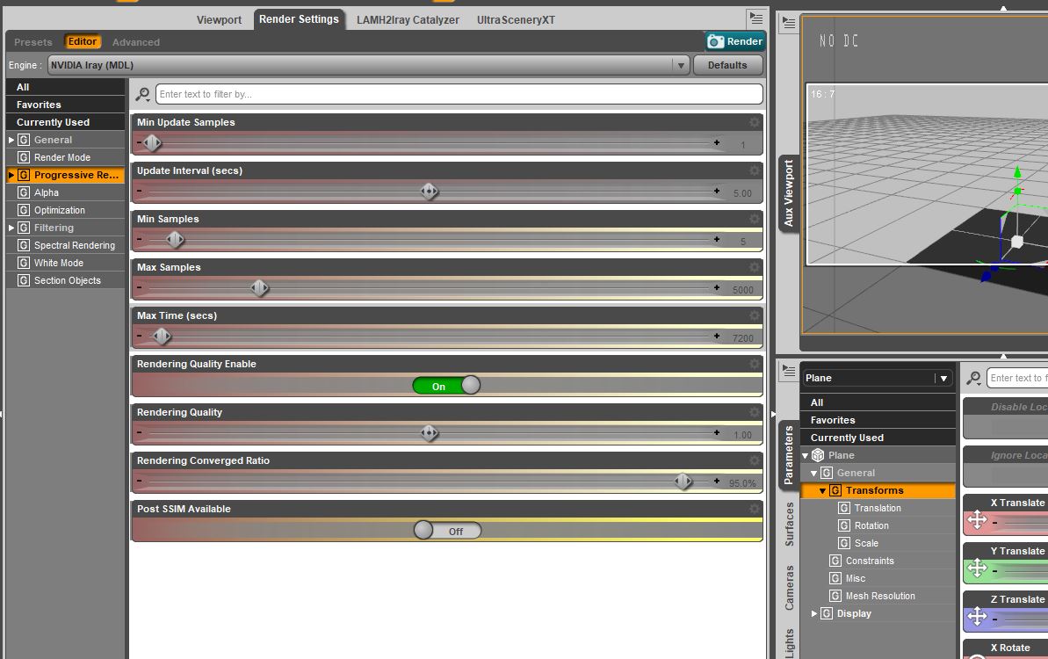Click the plus icon on Max Samples slider
This screenshot has width=1048, height=659.
(717, 287)
